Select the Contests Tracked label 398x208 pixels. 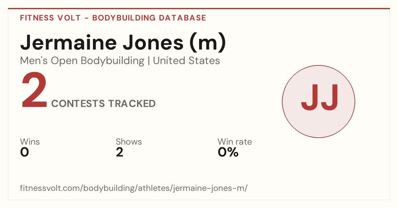pos(103,104)
